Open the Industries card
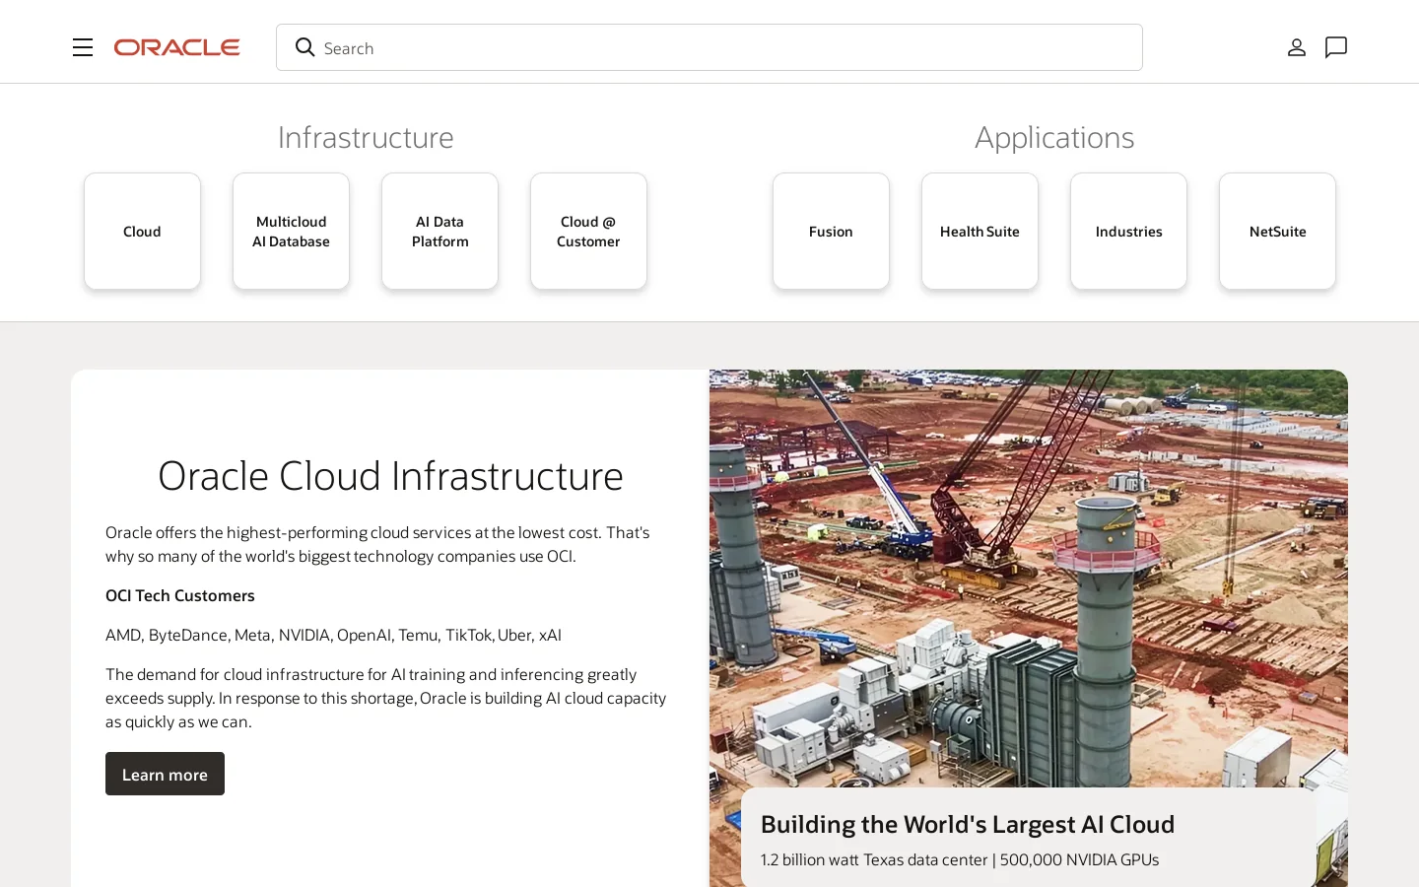The width and height of the screenshot is (1419, 887). point(1128,232)
